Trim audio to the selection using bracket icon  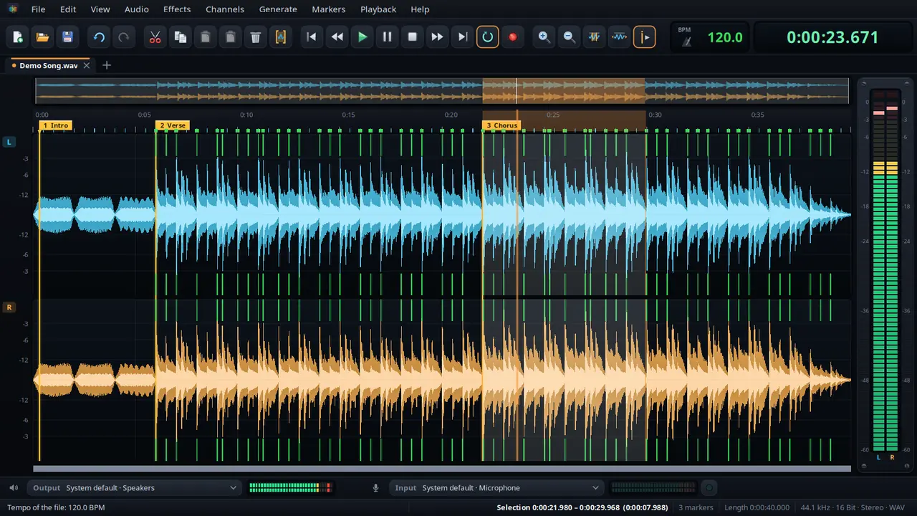tap(281, 37)
